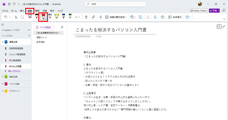Open the shapes dropdown menu
Screen dimensions: 228x120
pos(133,17)
